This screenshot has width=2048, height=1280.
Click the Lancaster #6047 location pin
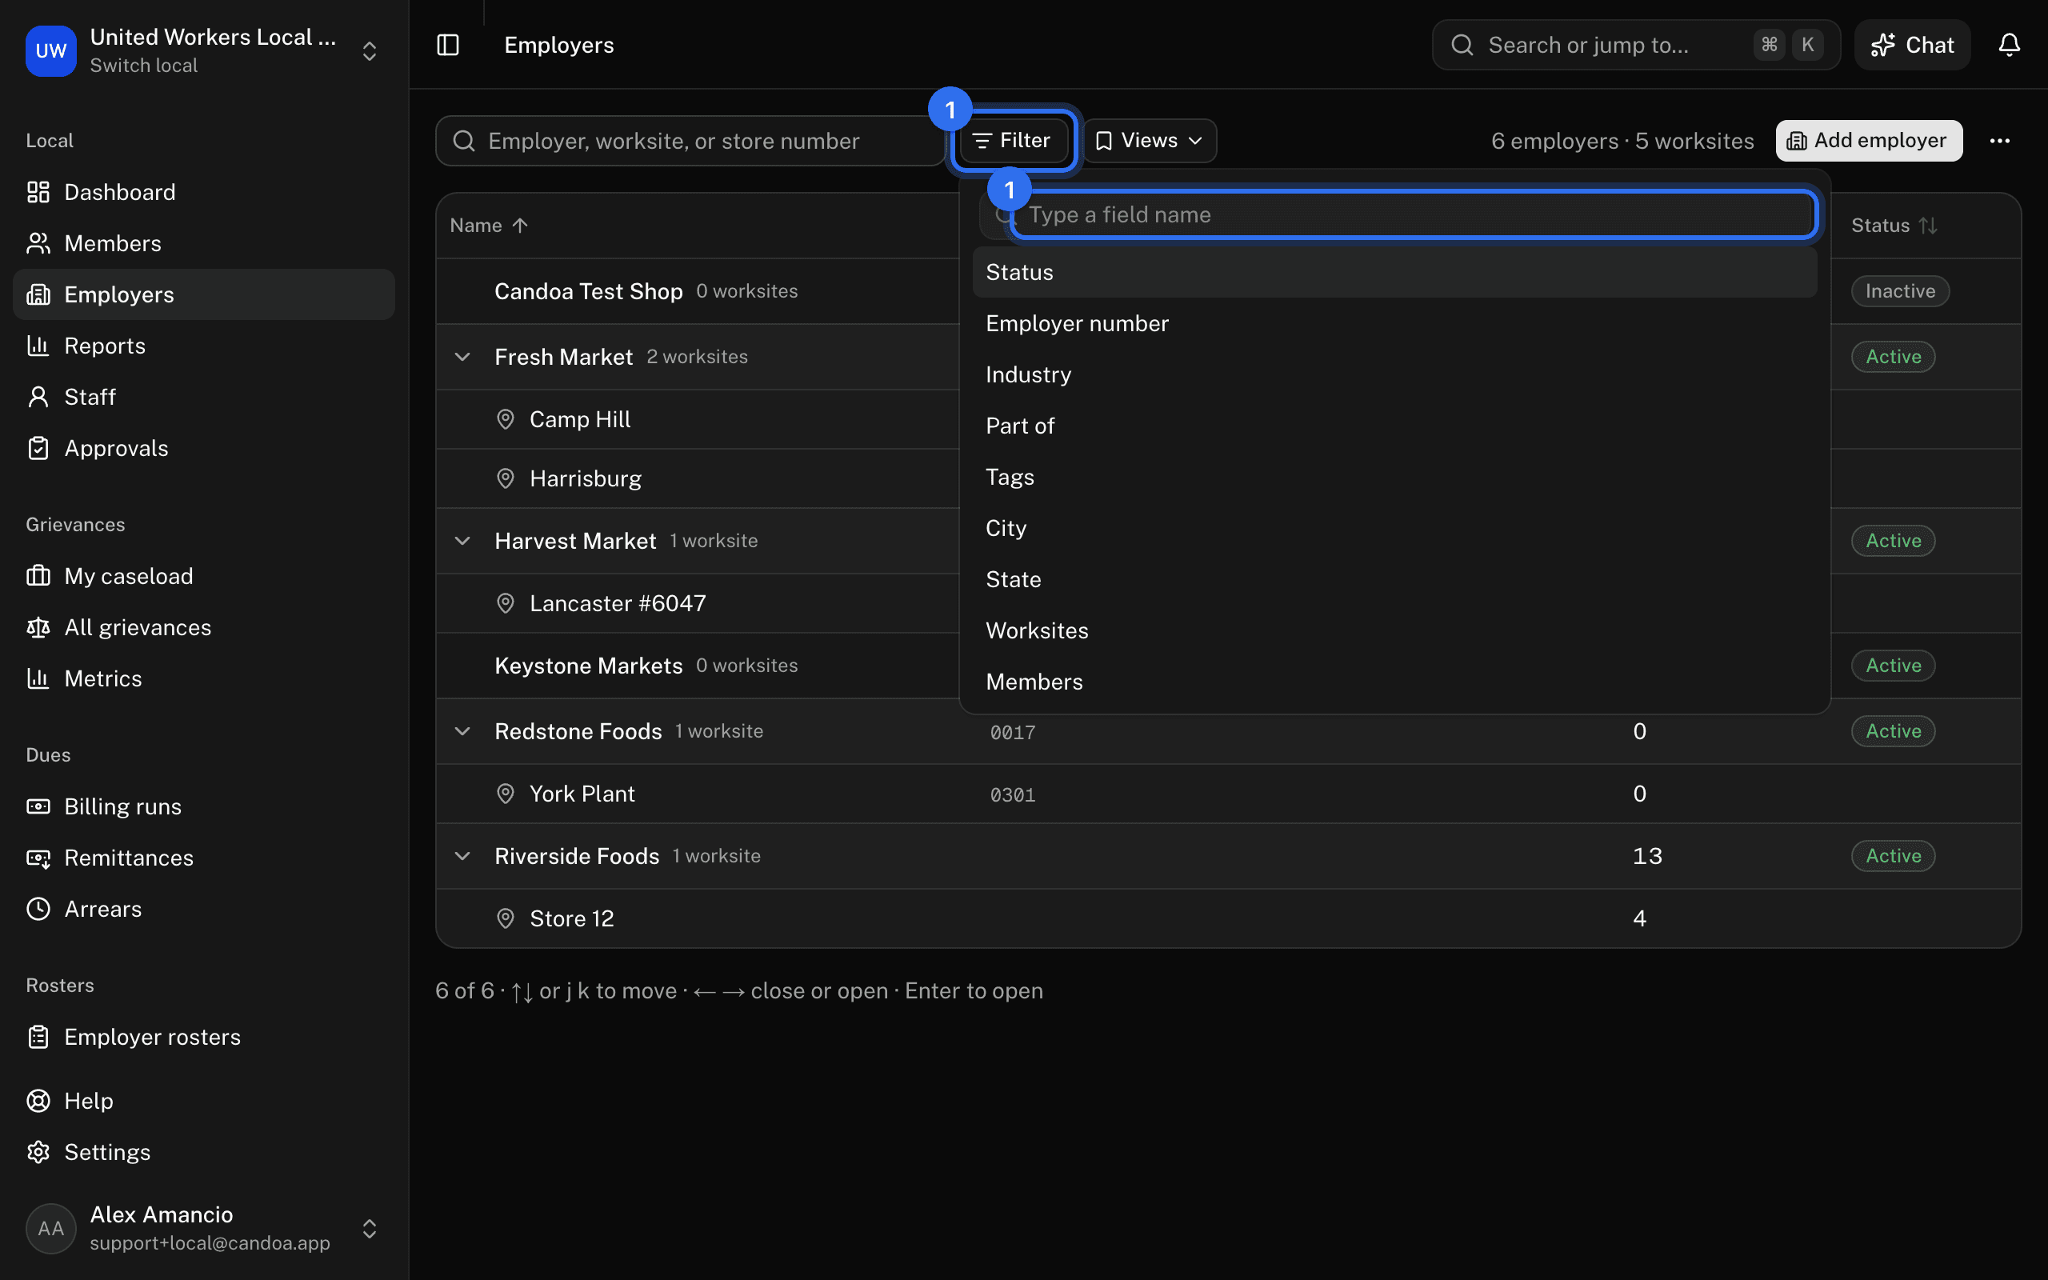point(506,602)
